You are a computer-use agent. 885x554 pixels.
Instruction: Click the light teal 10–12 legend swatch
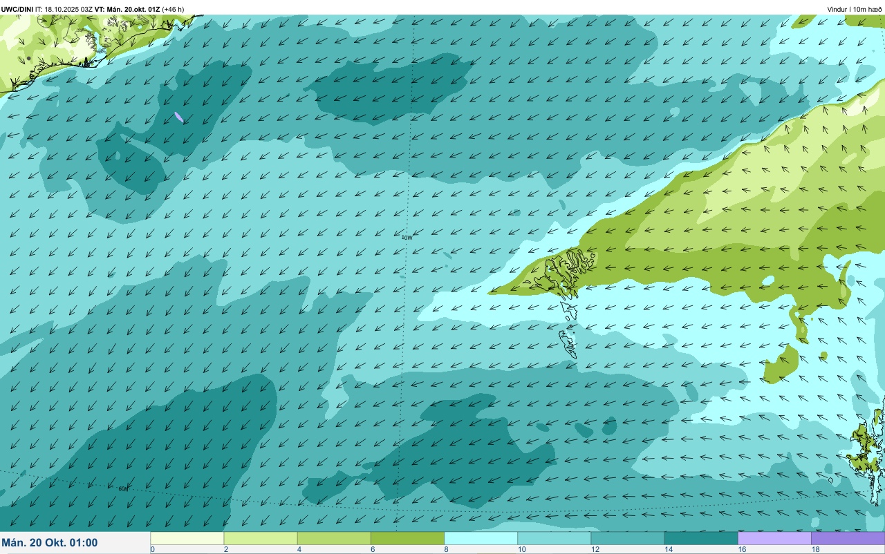point(554,537)
